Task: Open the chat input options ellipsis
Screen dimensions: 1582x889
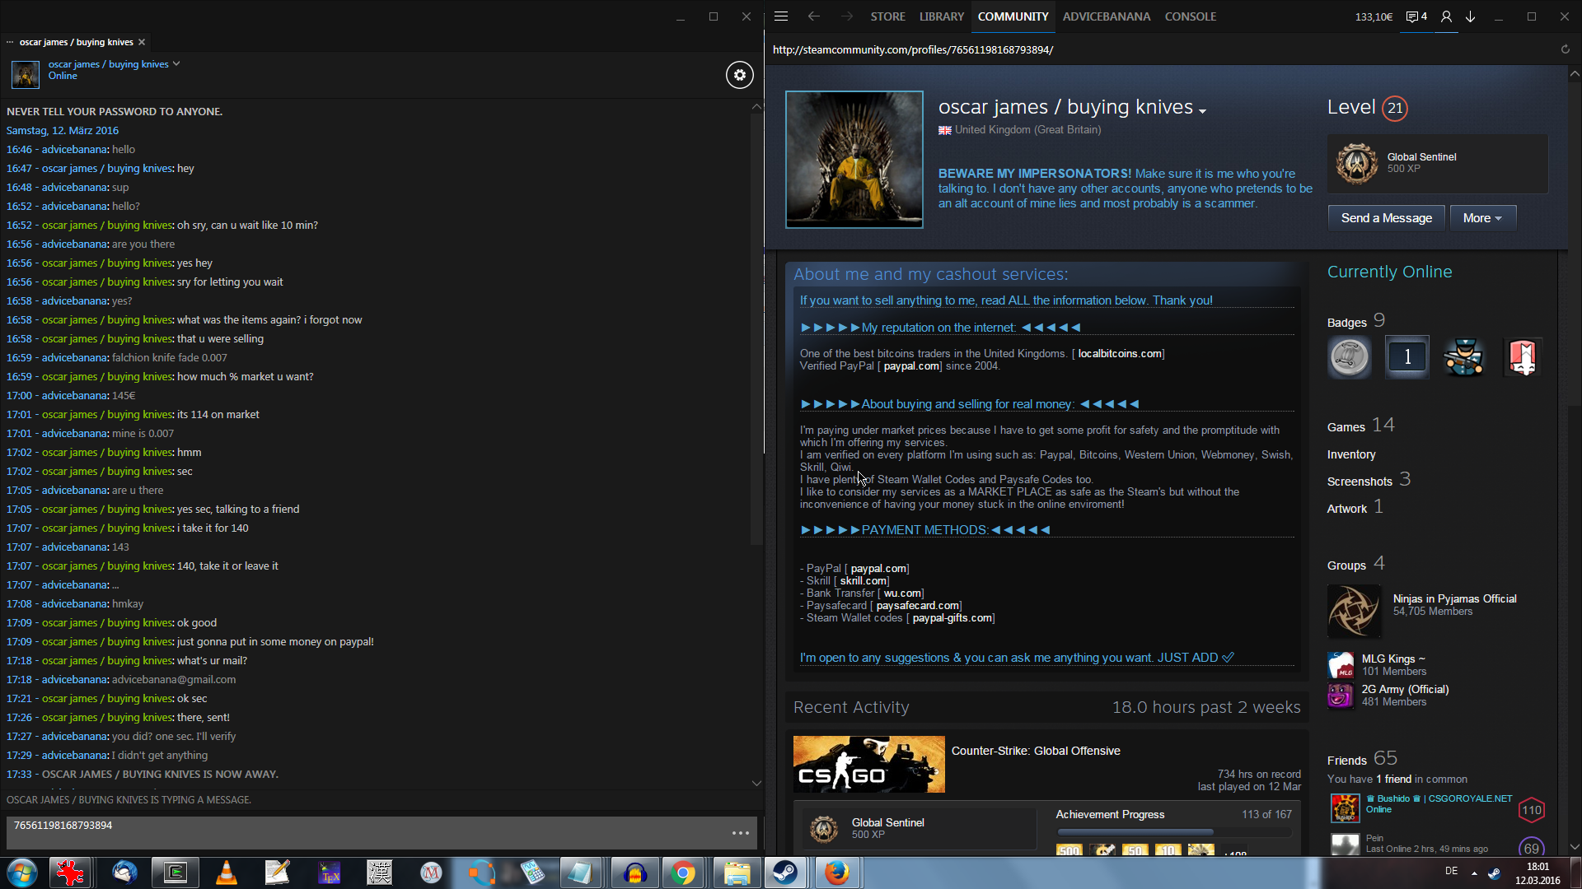Action: point(740,833)
